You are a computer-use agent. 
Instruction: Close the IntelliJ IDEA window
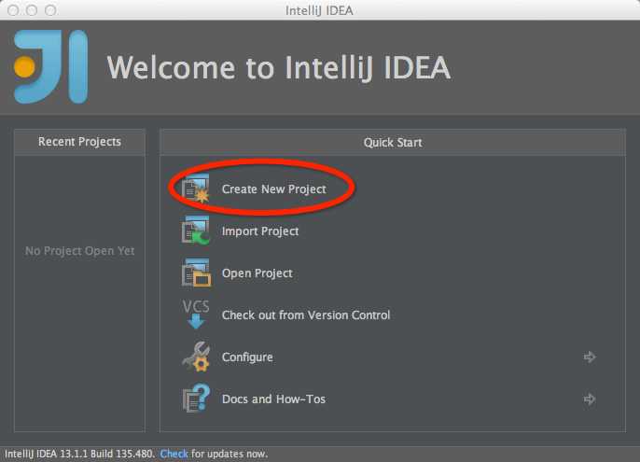coord(12,10)
